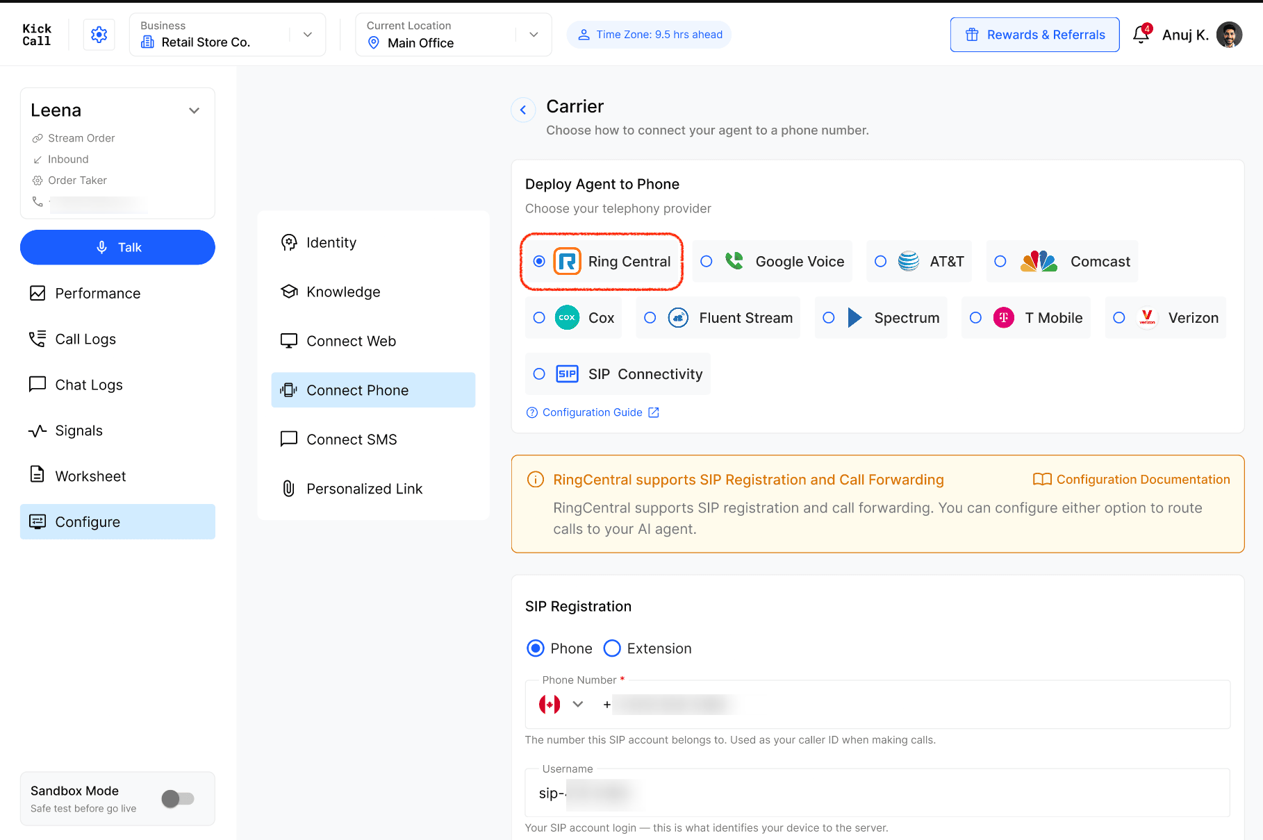The height and width of the screenshot is (840, 1263).
Task: Go back using the Carrier back arrow
Action: pyautogui.click(x=523, y=110)
